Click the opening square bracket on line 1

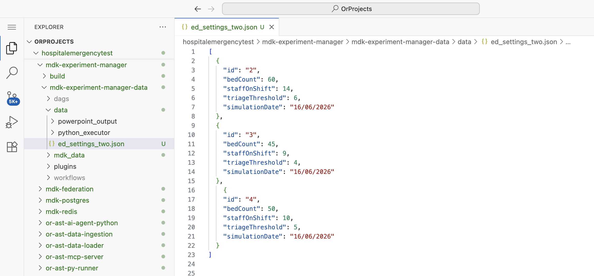tap(210, 52)
